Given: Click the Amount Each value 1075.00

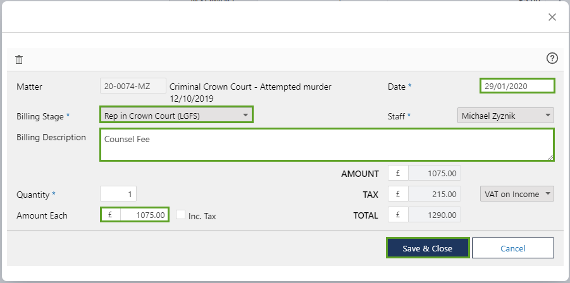Looking at the screenshot, I should [x=144, y=215].
